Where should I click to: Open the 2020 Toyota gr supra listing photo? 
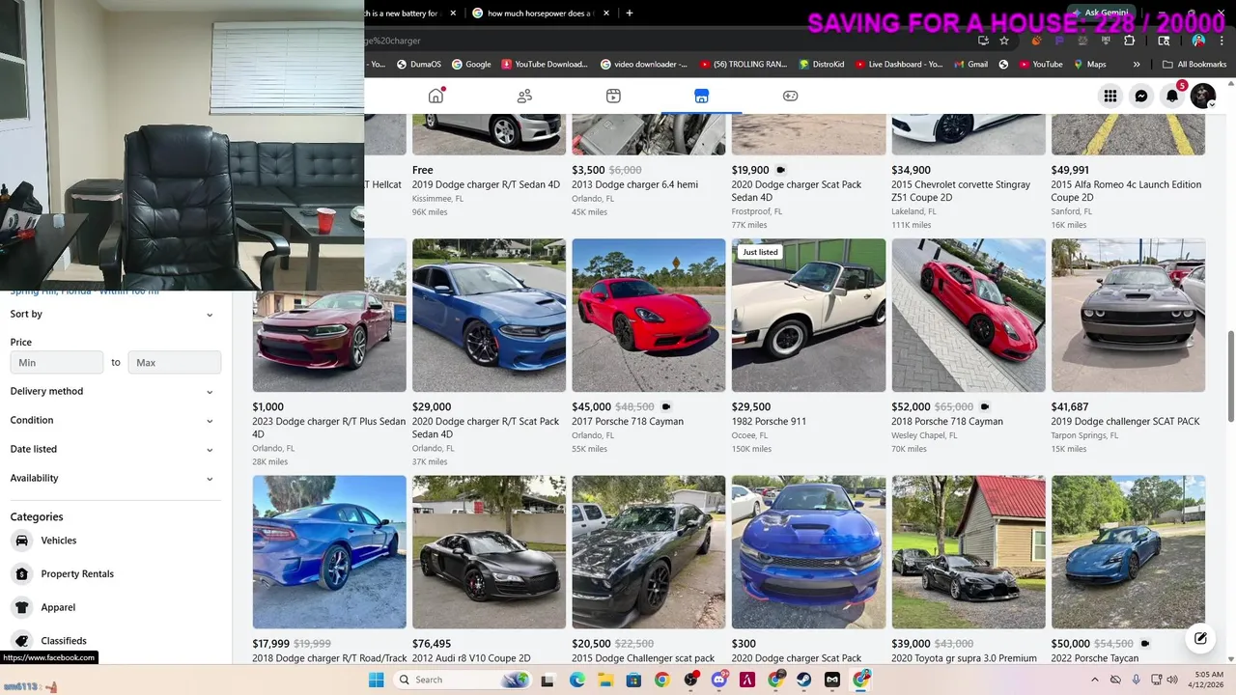[x=969, y=551]
